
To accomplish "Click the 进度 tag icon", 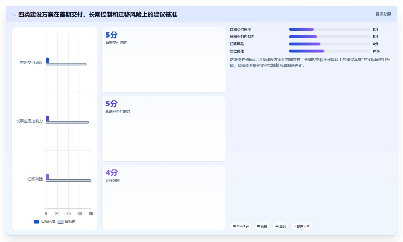I will [x=277, y=226].
